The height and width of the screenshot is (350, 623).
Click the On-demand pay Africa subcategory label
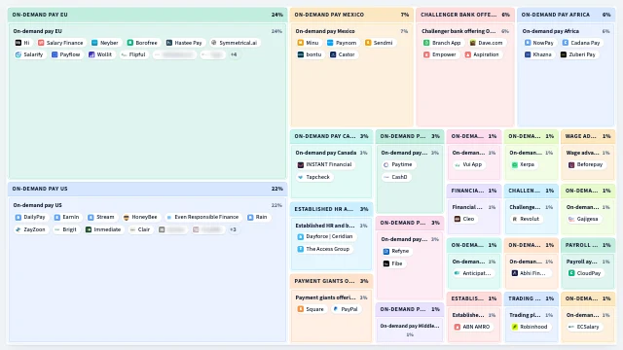click(551, 31)
